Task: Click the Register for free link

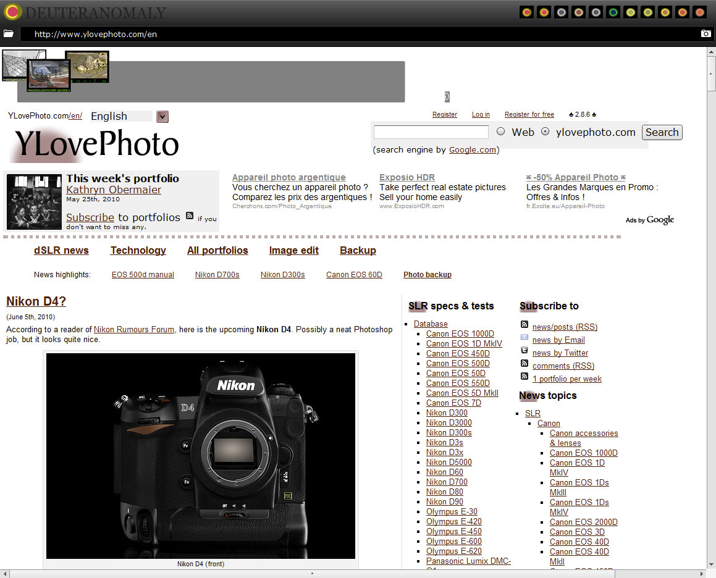Action: (529, 115)
